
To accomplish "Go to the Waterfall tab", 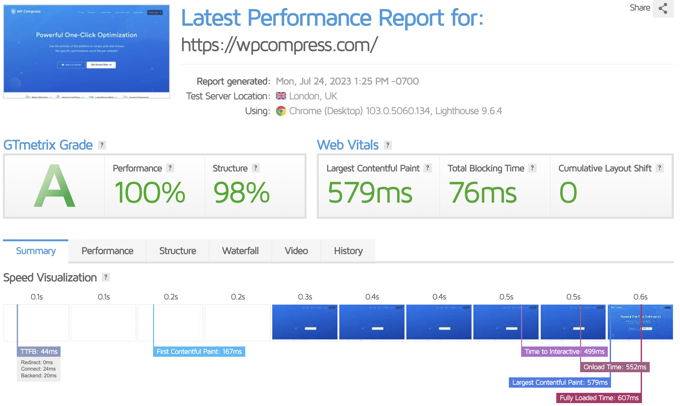I will click(x=240, y=251).
